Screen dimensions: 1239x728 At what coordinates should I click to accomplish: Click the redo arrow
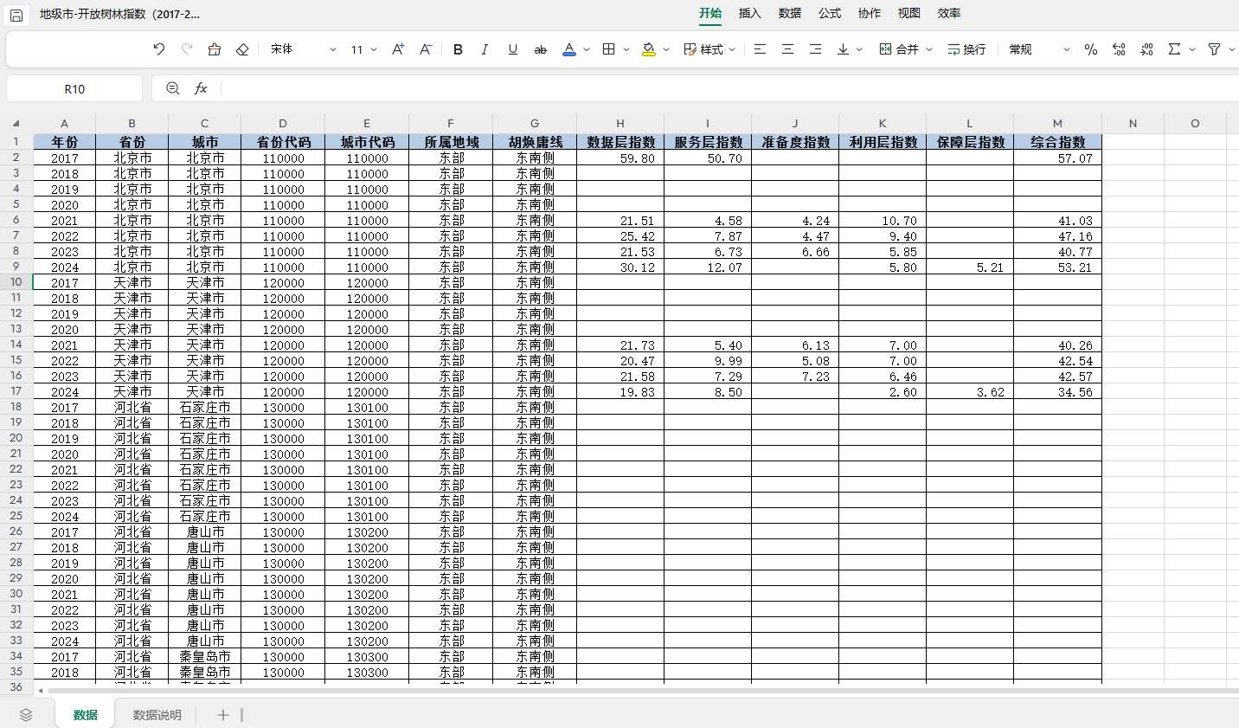pyautogui.click(x=186, y=49)
